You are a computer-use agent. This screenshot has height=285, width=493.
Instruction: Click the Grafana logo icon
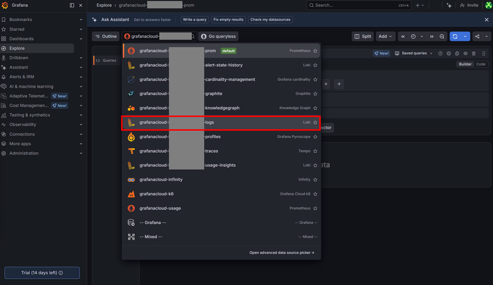tap(5, 5)
